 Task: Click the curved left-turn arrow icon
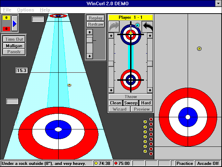coord(147,26)
